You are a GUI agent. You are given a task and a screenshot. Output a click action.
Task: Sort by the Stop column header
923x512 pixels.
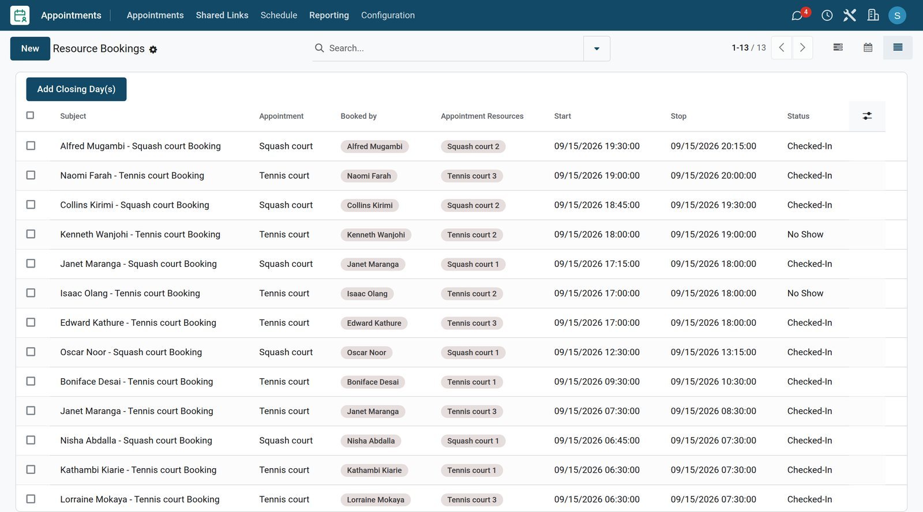[x=678, y=116]
